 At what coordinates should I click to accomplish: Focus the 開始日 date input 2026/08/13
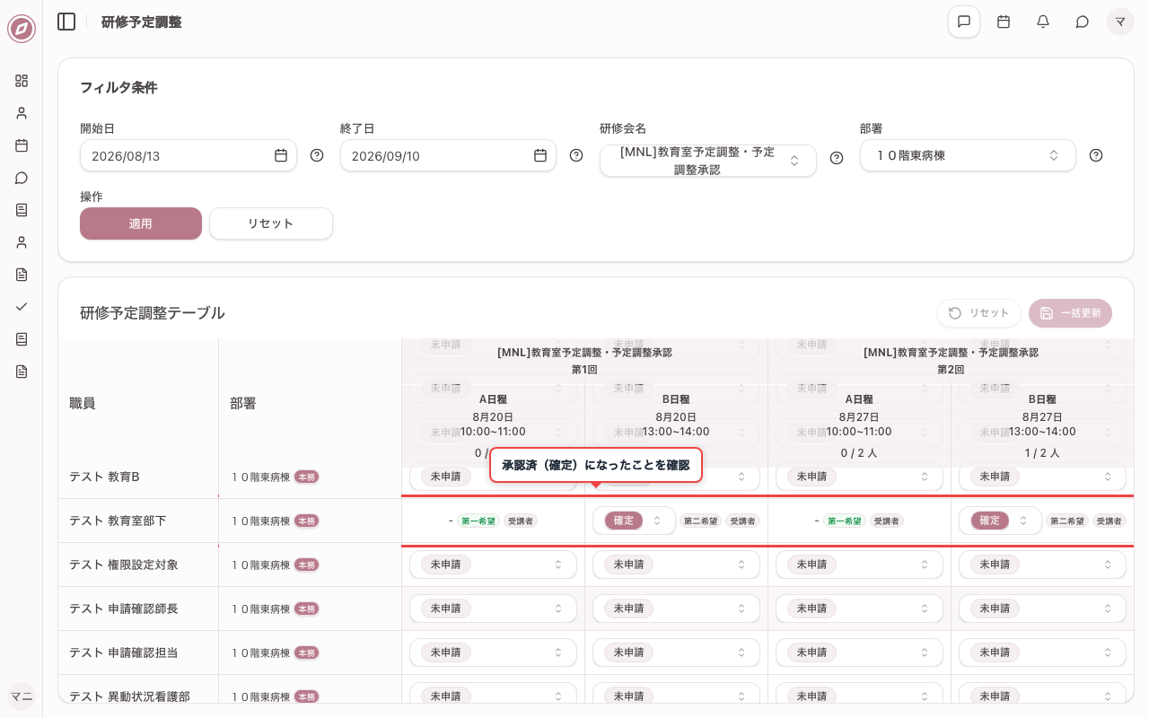[189, 155]
